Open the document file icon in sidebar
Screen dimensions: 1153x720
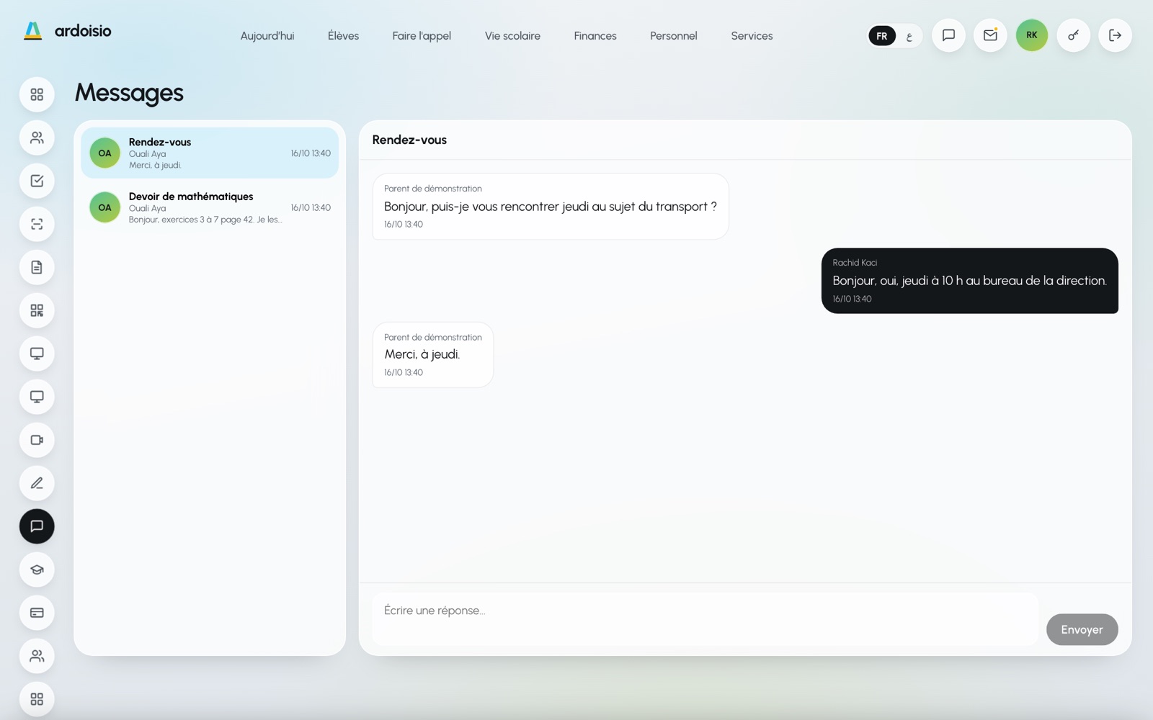(37, 267)
